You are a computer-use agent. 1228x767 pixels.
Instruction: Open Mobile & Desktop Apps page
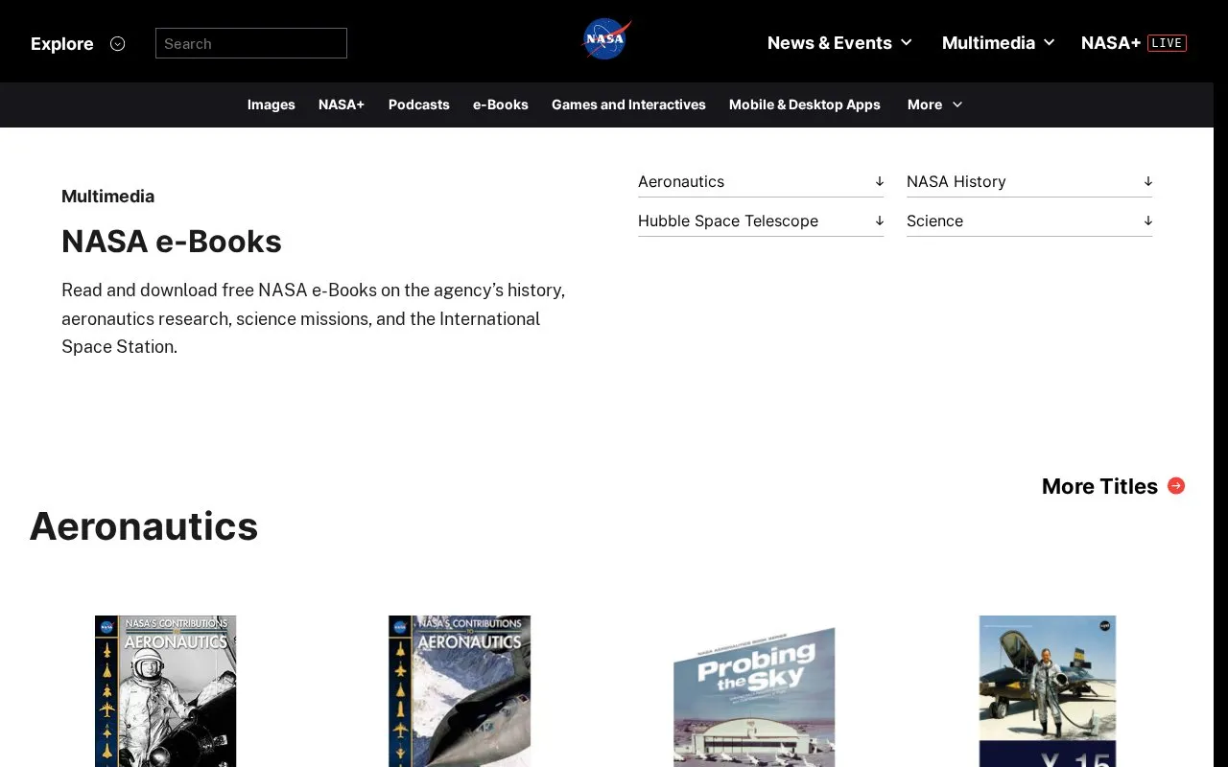(x=805, y=105)
